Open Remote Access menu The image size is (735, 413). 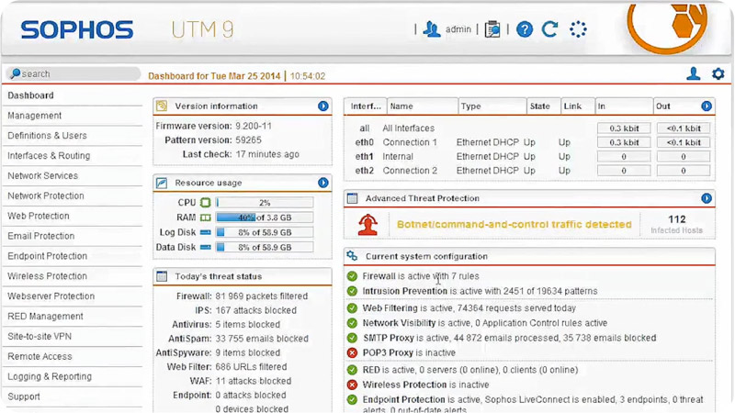pos(40,357)
